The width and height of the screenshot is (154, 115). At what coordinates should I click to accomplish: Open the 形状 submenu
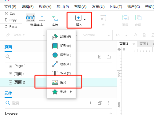click(x=61, y=92)
